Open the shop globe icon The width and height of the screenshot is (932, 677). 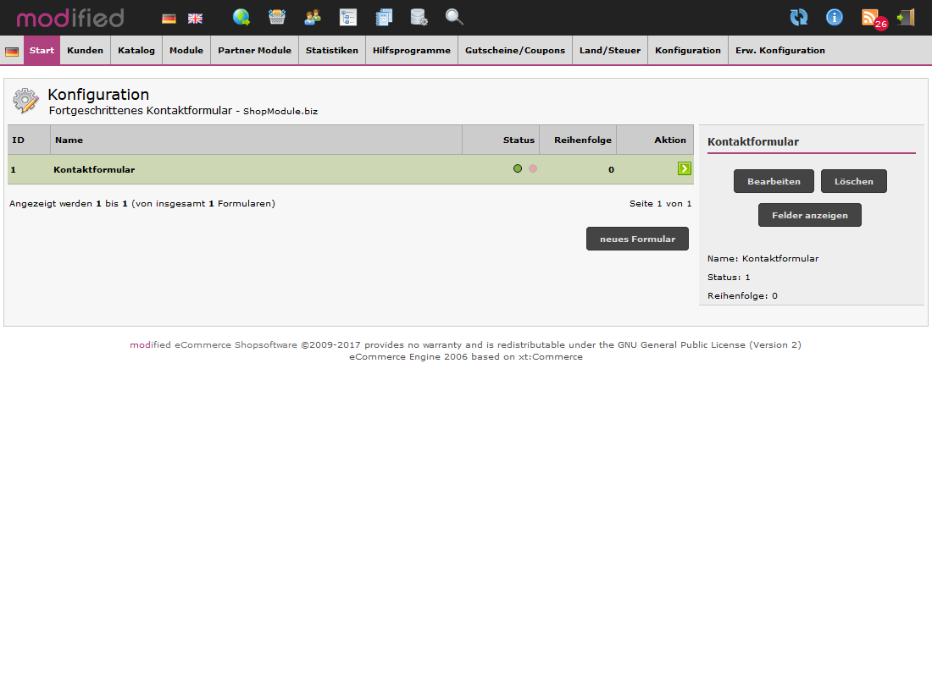(x=241, y=17)
